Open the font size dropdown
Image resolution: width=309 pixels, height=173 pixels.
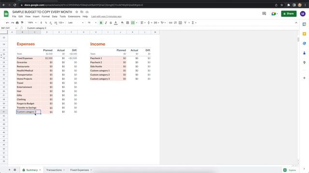[92, 23]
